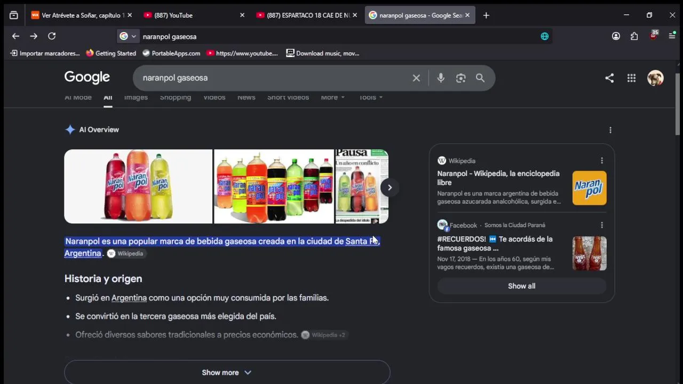The height and width of the screenshot is (384, 683).
Task: Close the Ver Atrévete a Soñar tab
Action: [130, 15]
